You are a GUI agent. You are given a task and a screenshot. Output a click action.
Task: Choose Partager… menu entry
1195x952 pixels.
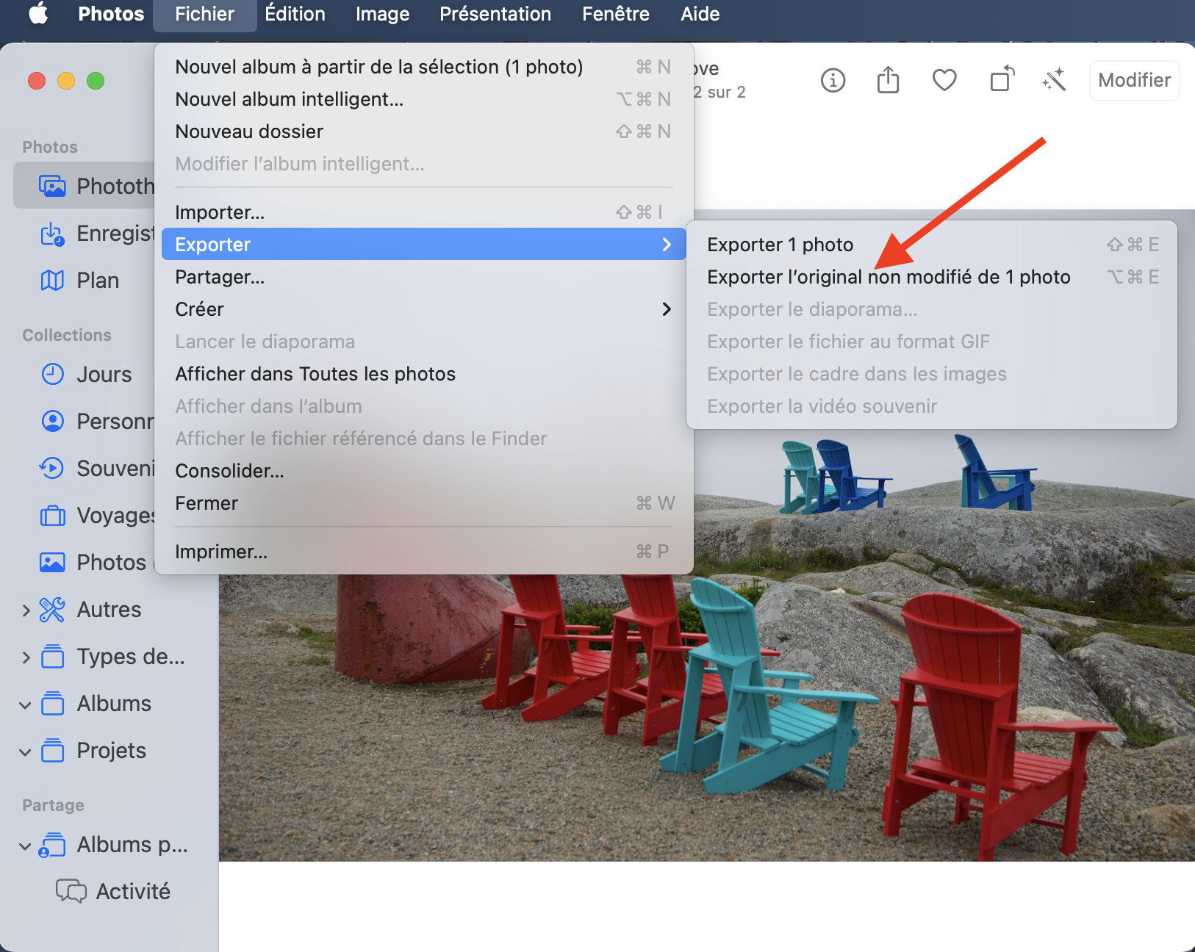coord(424,277)
